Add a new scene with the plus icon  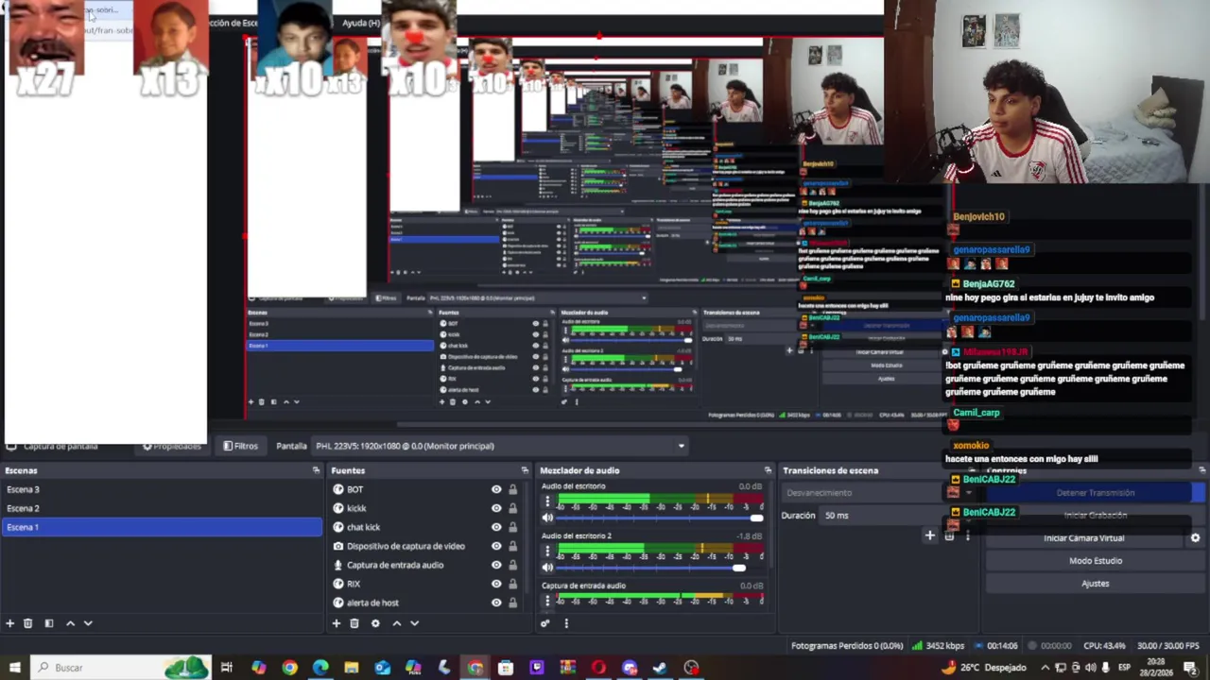point(10,623)
